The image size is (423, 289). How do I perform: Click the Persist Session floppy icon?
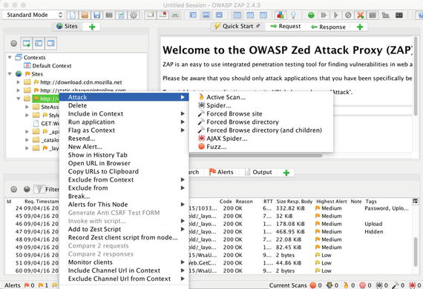point(97,15)
